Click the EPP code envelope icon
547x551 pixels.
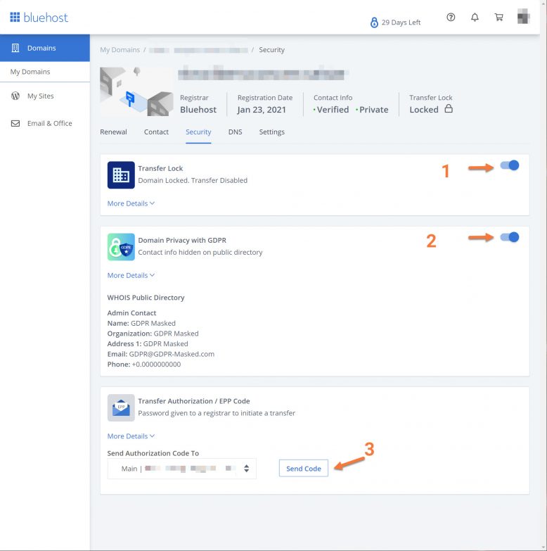pos(121,407)
